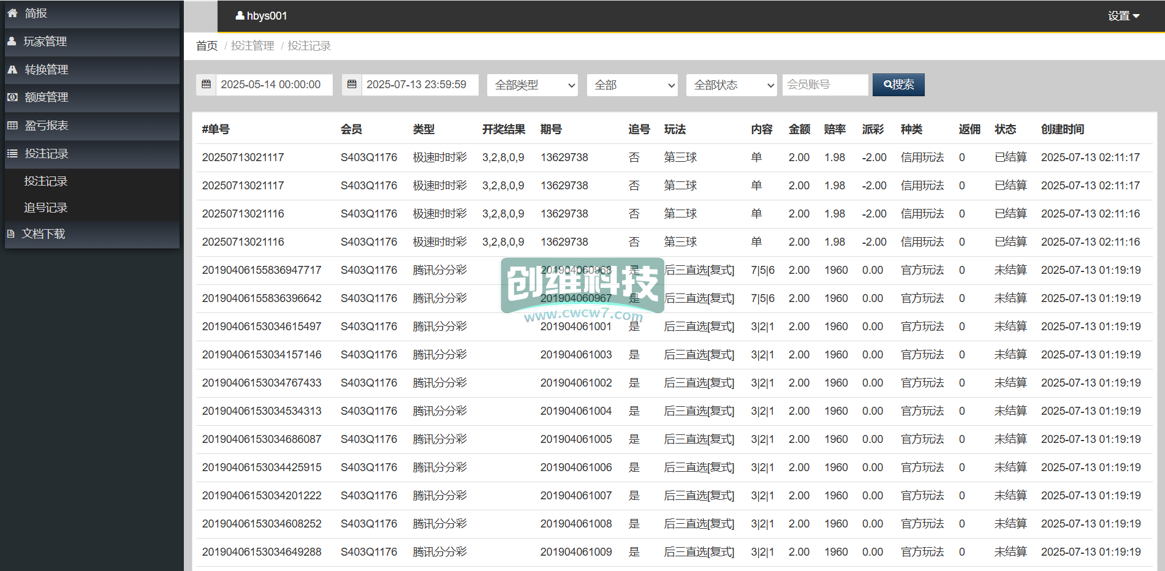Image resolution: width=1165 pixels, height=571 pixels.
Task: Click order number 2019040615583694​7717
Action: coord(262,270)
